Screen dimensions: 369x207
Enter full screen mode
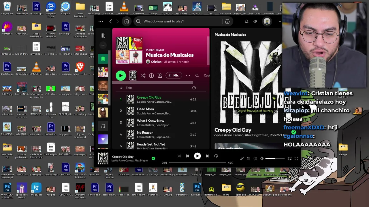click(296, 158)
